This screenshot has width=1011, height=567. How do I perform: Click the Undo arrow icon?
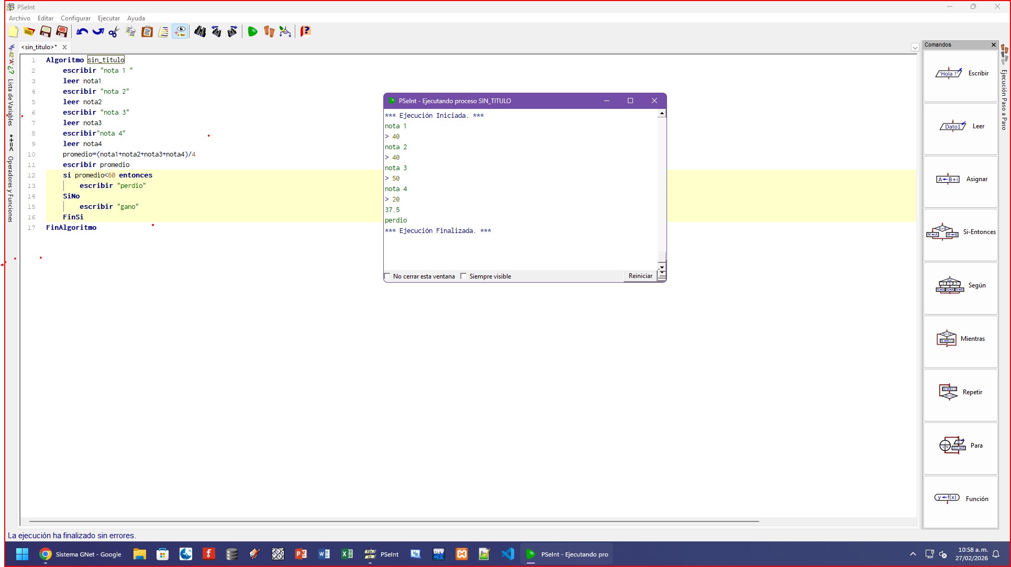(82, 31)
